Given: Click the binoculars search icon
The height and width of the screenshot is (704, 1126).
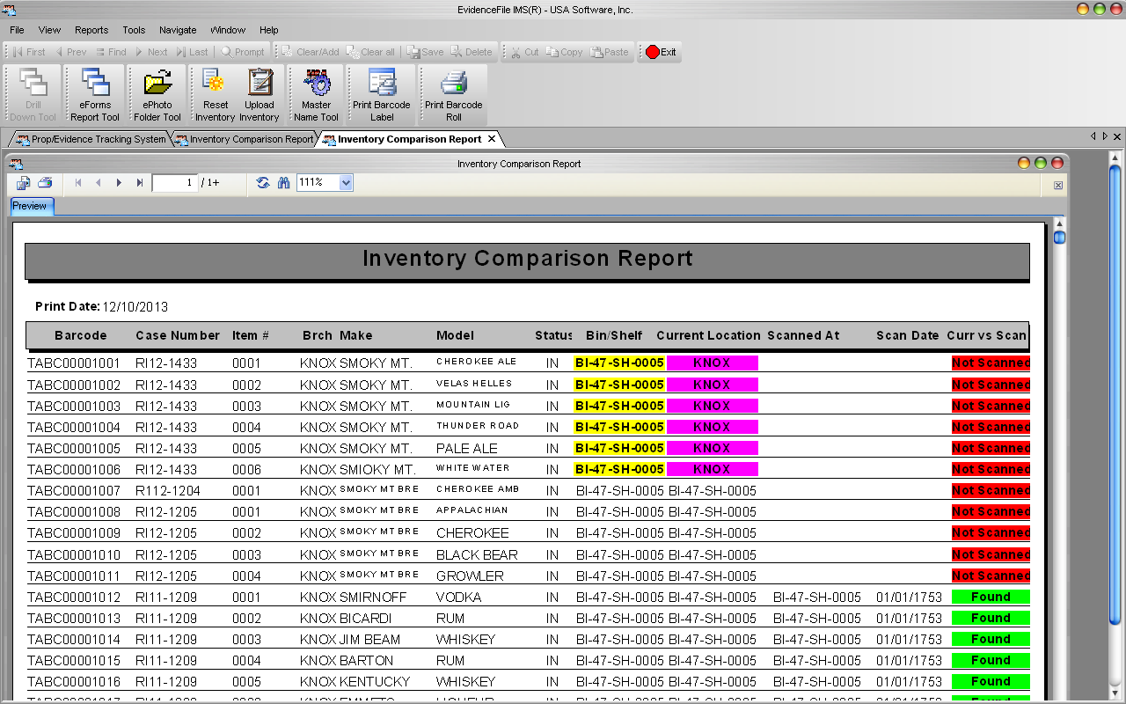Looking at the screenshot, I should tap(283, 183).
